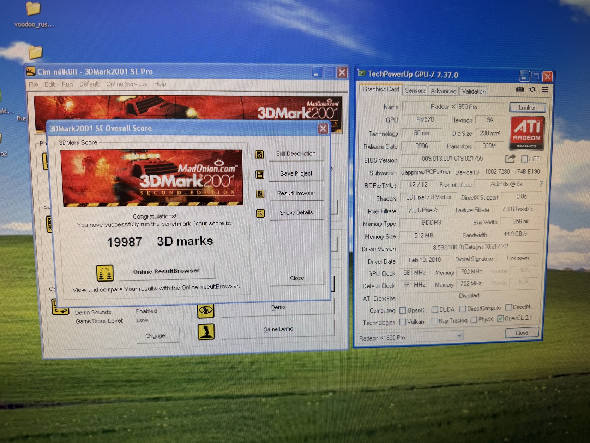Click the Show Details button

coord(296,213)
